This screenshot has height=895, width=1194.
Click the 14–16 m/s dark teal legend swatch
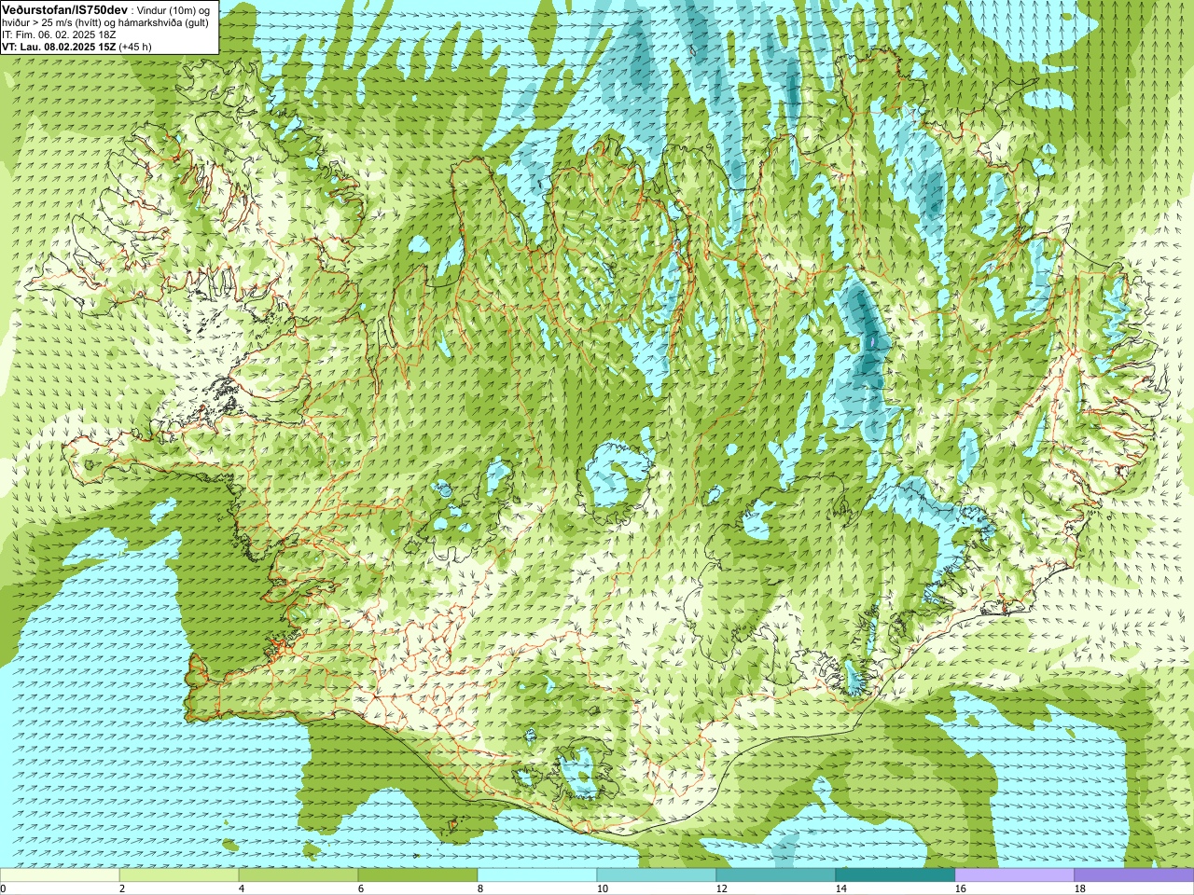click(x=895, y=875)
